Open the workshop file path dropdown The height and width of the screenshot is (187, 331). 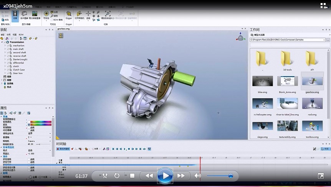[x=324, y=39]
